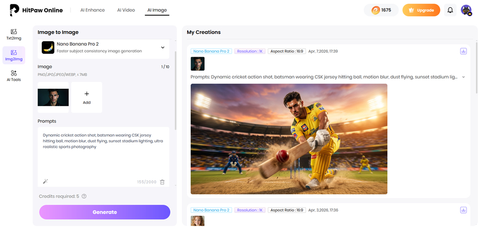The height and width of the screenshot is (231, 483).
Task: Expand the full prompt text of first creation
Action: point(464,77)
